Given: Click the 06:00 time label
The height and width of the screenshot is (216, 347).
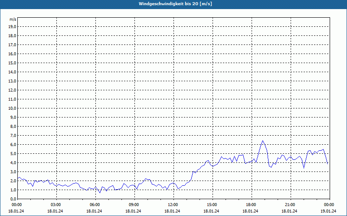Looking at the screenshot, I should point(95,205).
